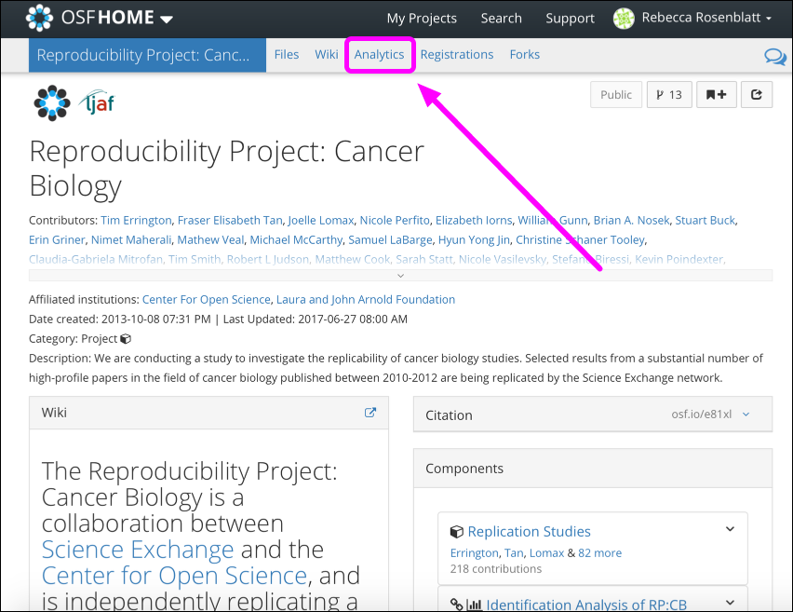The image size is (793, 612).
Task: Click the share icon button
Action: tap(757, 95)
